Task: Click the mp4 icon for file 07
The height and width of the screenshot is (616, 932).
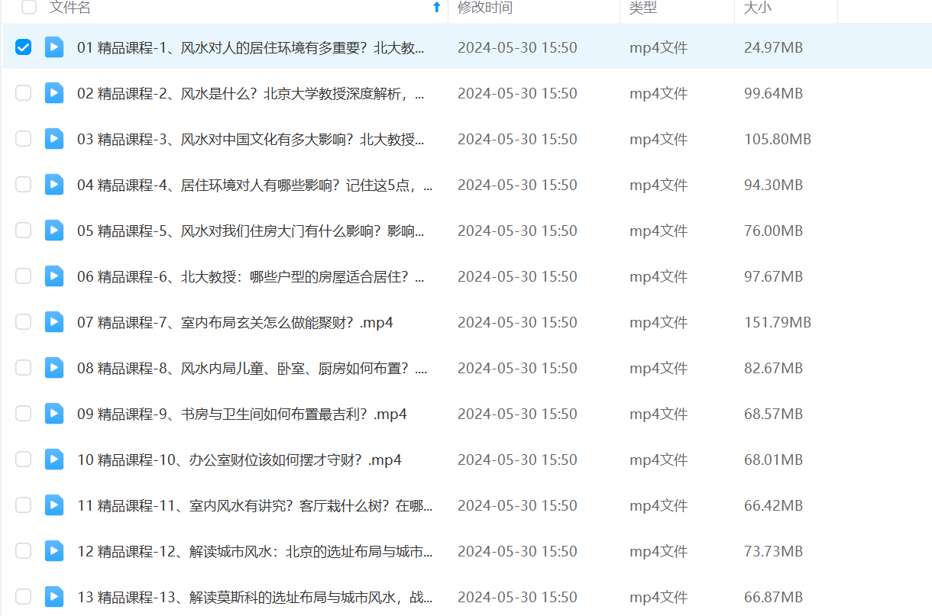Action: [x=53, y=322]
